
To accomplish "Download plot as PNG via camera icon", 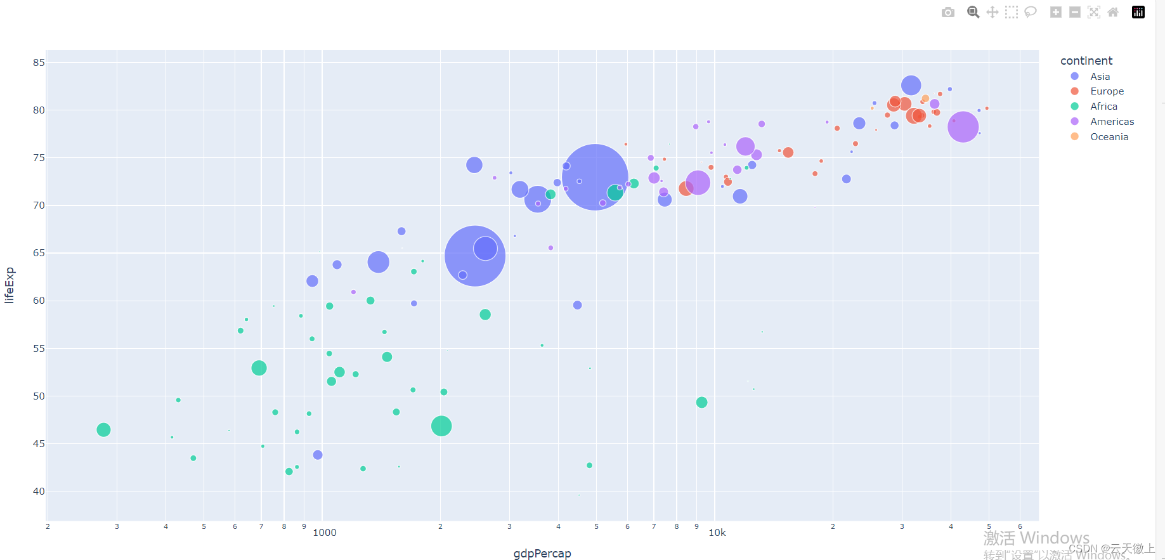I will point(948,12).
